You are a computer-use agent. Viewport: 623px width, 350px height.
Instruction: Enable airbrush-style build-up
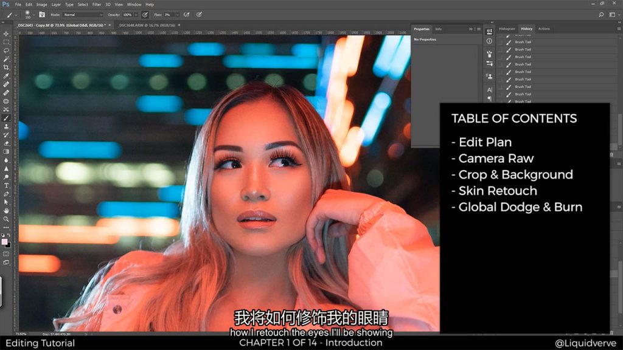point(186,15)
